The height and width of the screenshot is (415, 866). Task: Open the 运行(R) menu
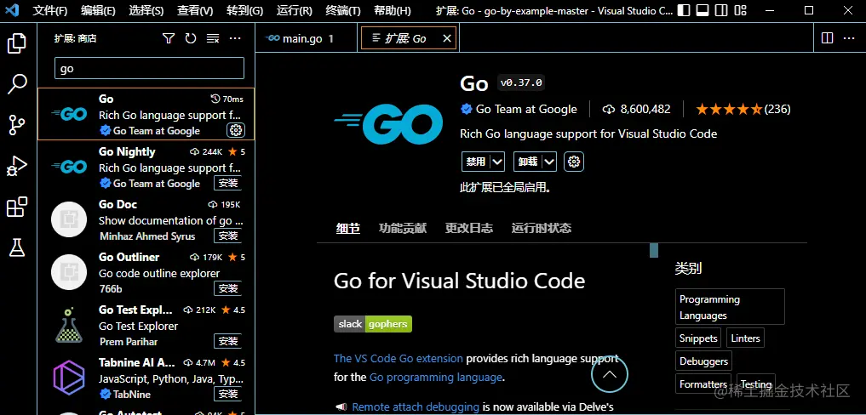(x=294, y=10)
